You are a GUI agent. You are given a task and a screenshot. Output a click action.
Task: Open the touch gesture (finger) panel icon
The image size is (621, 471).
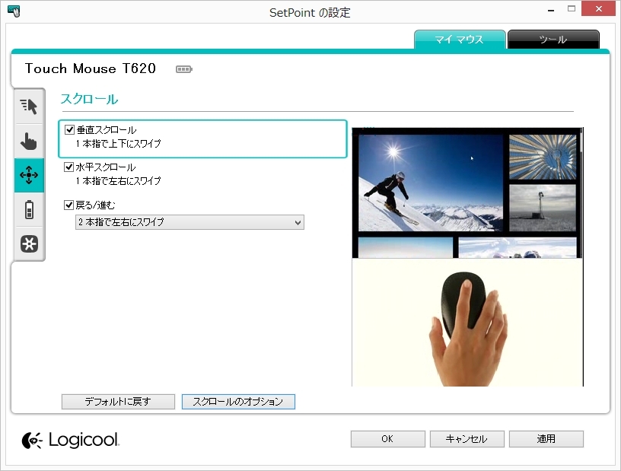pos(29,141)
